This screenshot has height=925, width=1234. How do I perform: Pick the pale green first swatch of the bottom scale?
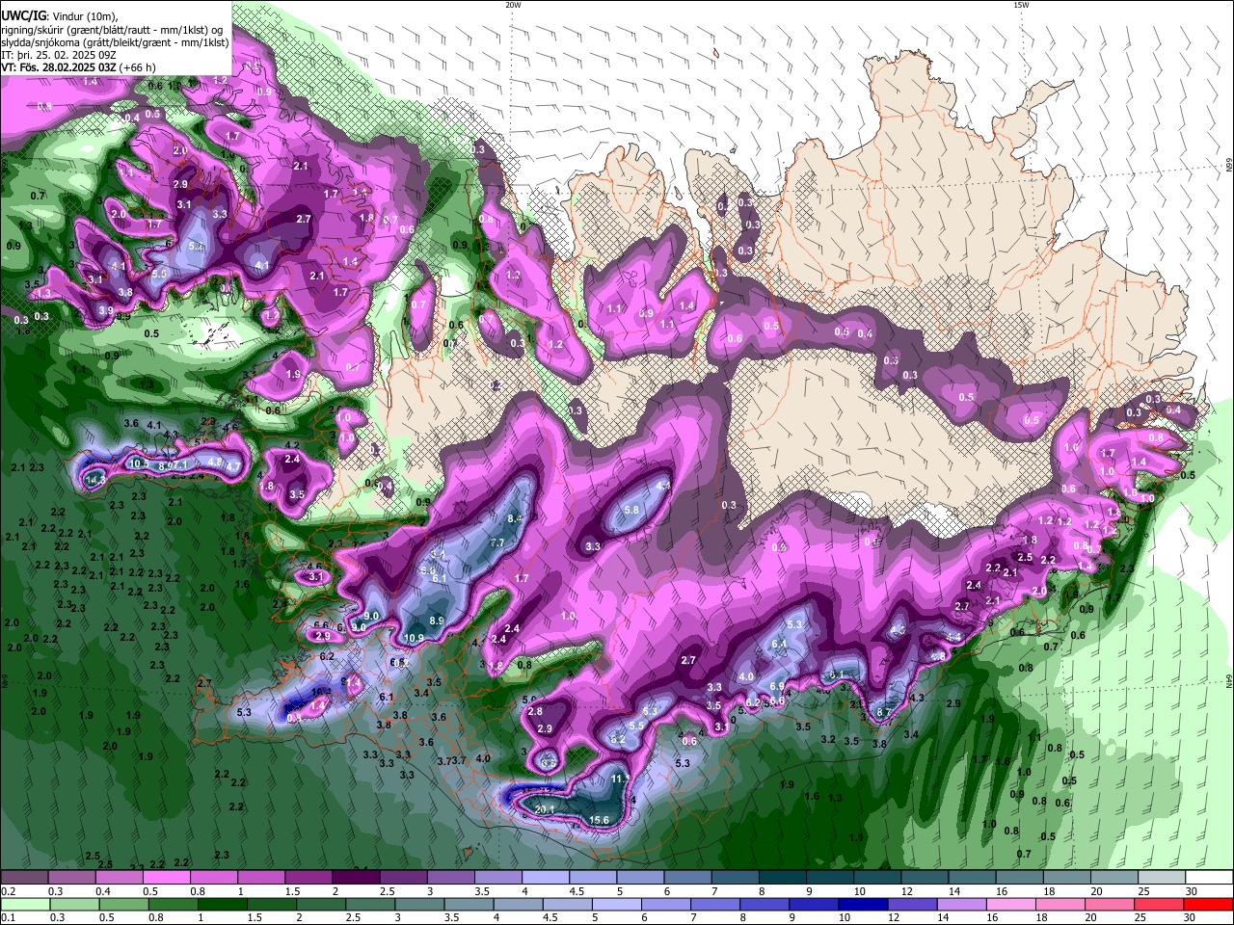[x=27, y=904]
